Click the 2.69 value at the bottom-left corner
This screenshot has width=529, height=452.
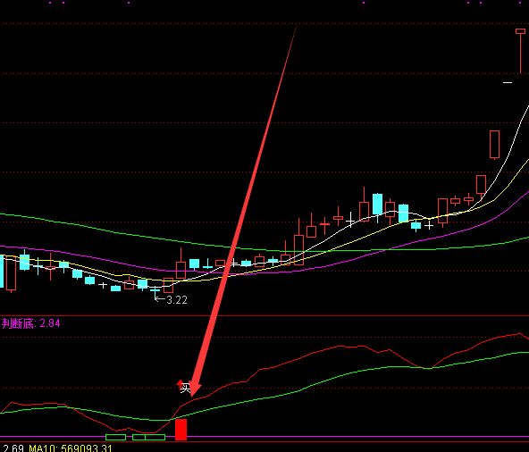point(13,448)
